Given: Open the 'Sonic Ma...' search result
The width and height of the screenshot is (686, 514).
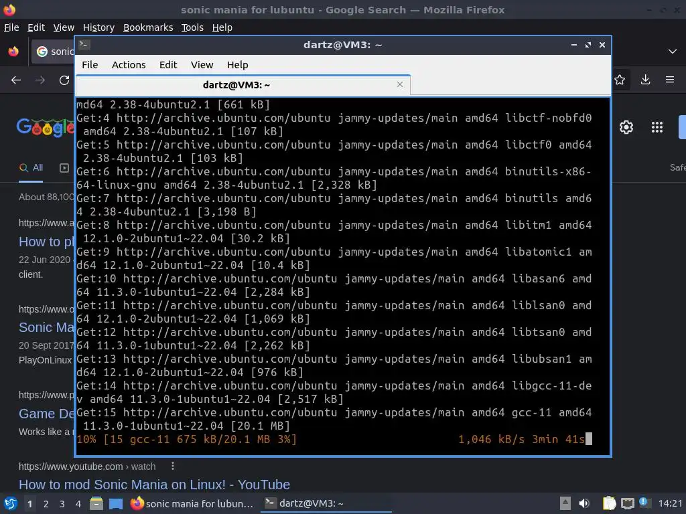Looking at the screenshot, I should (x=46, y=327).
